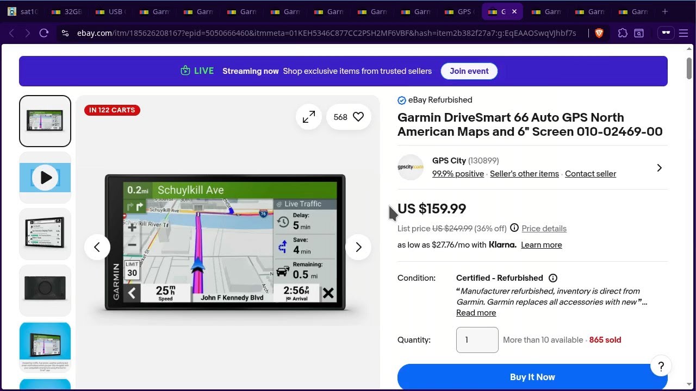Select the fifth blue infographic thumbnail

[45, 347]
